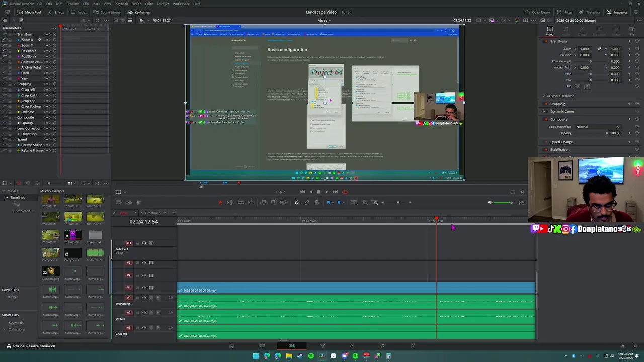The image size is (644, 362).
Task: Collapse the Timelines bin tree item
Action: 7,198
